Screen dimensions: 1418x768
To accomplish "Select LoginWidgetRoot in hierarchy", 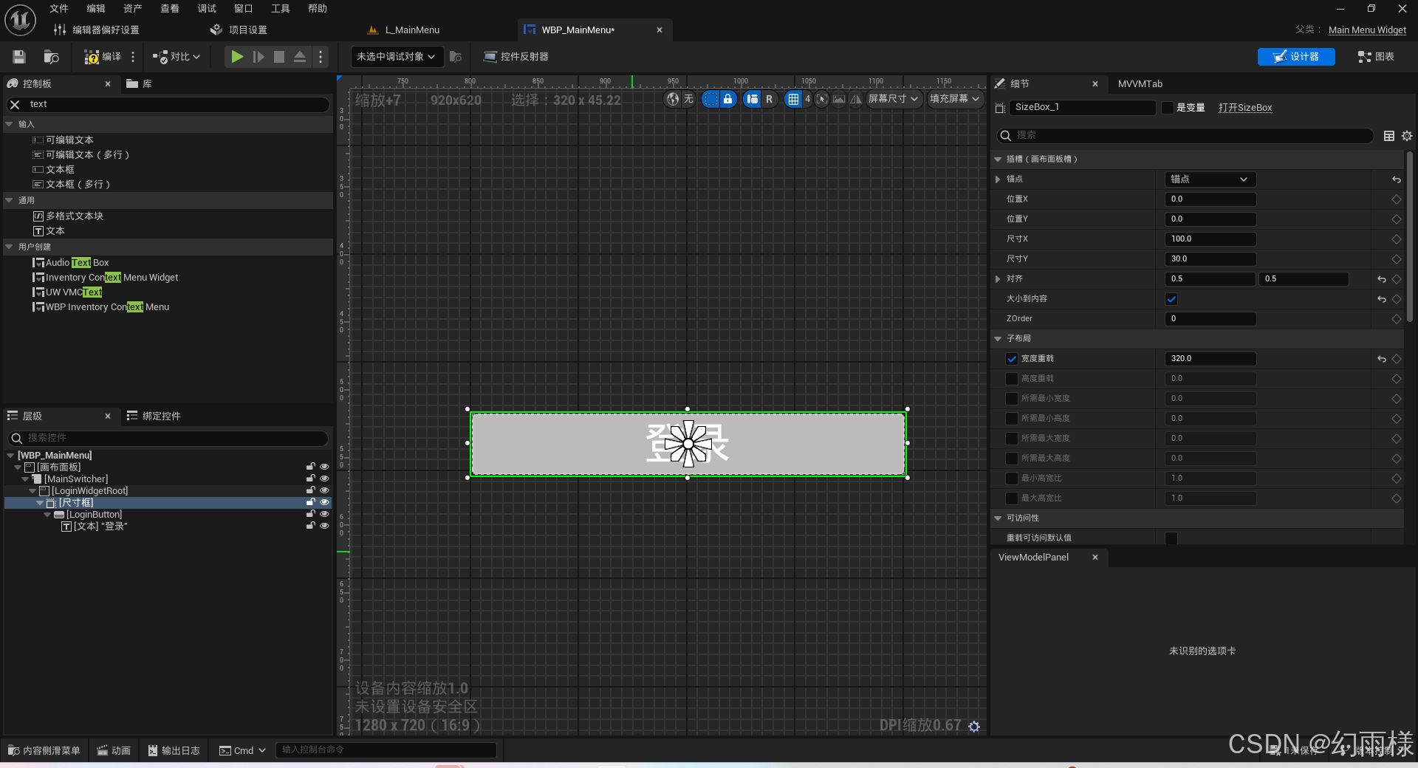I will (89, 491).
